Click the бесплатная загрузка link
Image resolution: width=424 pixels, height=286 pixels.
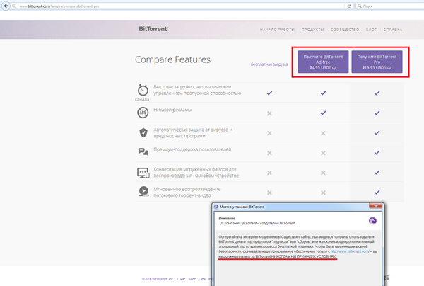269,64
